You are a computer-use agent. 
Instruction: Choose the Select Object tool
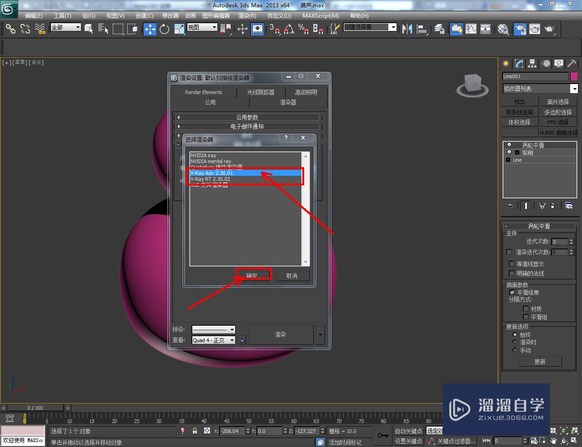tap(89, 29)
